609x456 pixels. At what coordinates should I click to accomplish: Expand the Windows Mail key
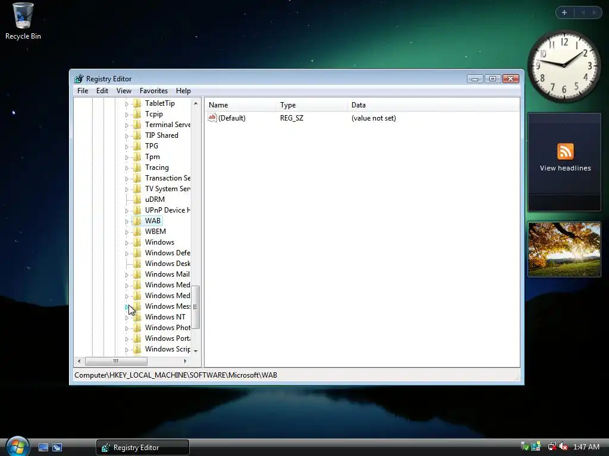(127, 275)
